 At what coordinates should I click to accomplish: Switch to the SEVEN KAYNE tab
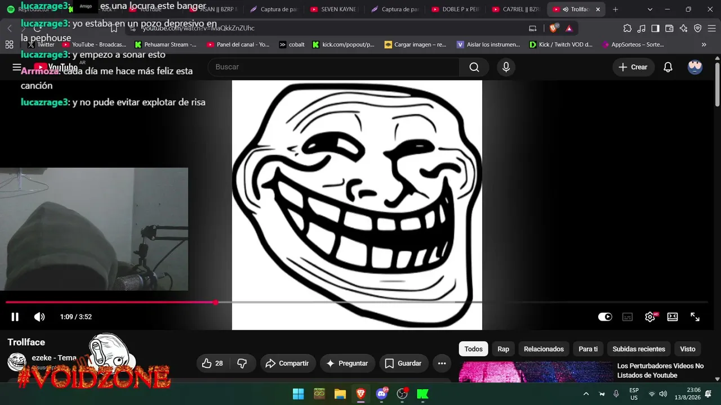[334, 10]
